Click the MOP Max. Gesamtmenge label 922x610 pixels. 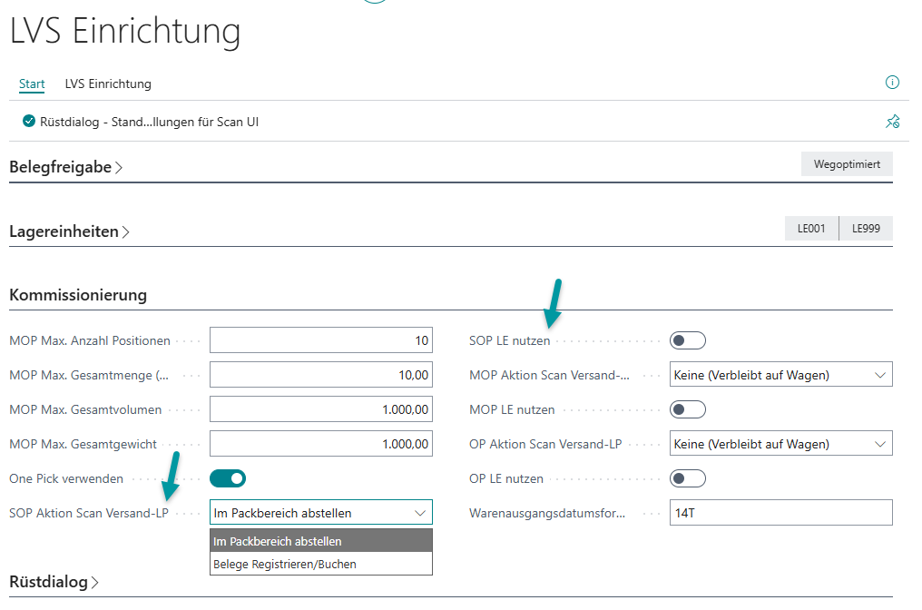tap(89, 375)
